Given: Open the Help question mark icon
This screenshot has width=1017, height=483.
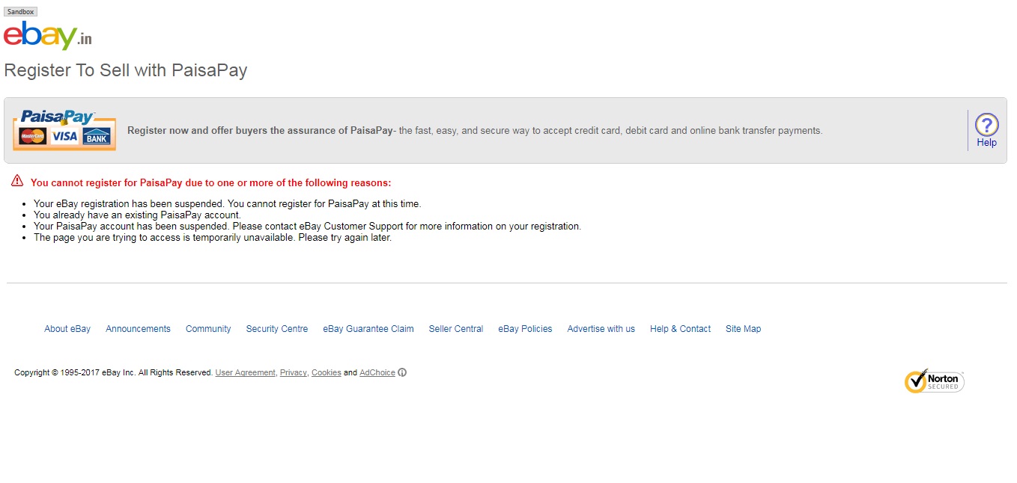Looking at the screenshot, I should (986, 124).
